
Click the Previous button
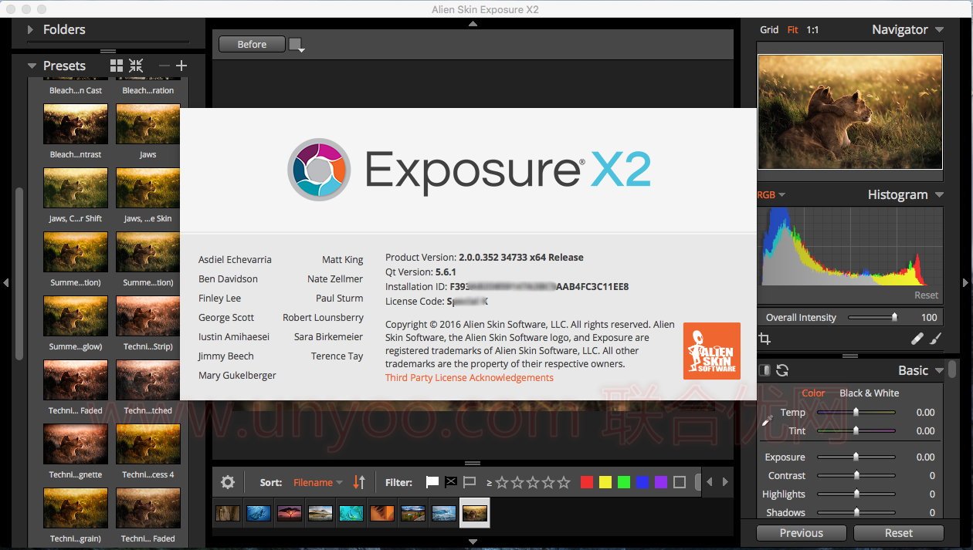[x=802, y=533]
